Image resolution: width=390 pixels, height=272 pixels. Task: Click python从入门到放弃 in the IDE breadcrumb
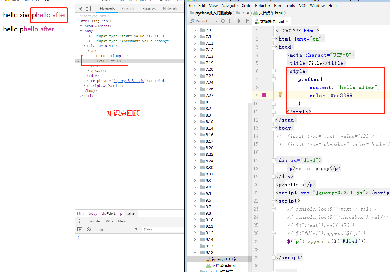point(213,13)
